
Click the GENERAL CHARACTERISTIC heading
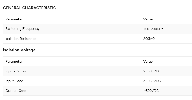tap(29, 8)
